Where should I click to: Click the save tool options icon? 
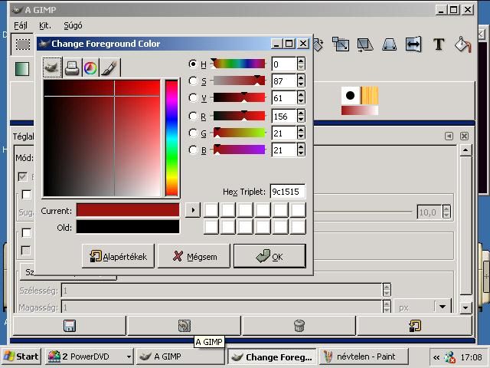(70, 326)
